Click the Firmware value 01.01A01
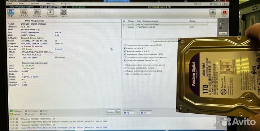This screenshot has width=260, height=131. [x=26, y=27]
